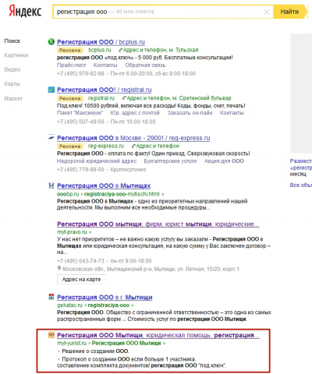Viewport: 312px width, 374px height.
Task: Open result 'Регистрация ООО в г. Мытищи'
Action: coord(105,297)
